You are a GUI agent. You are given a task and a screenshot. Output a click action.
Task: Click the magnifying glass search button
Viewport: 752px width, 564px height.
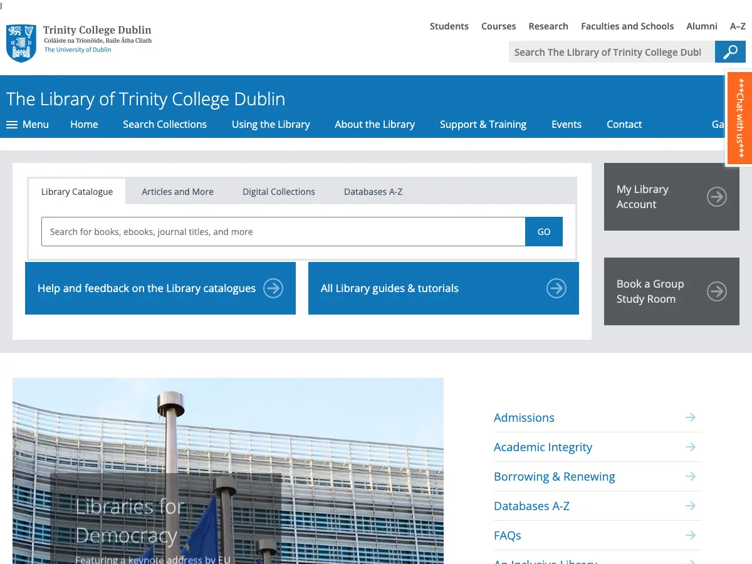(730, 52)
